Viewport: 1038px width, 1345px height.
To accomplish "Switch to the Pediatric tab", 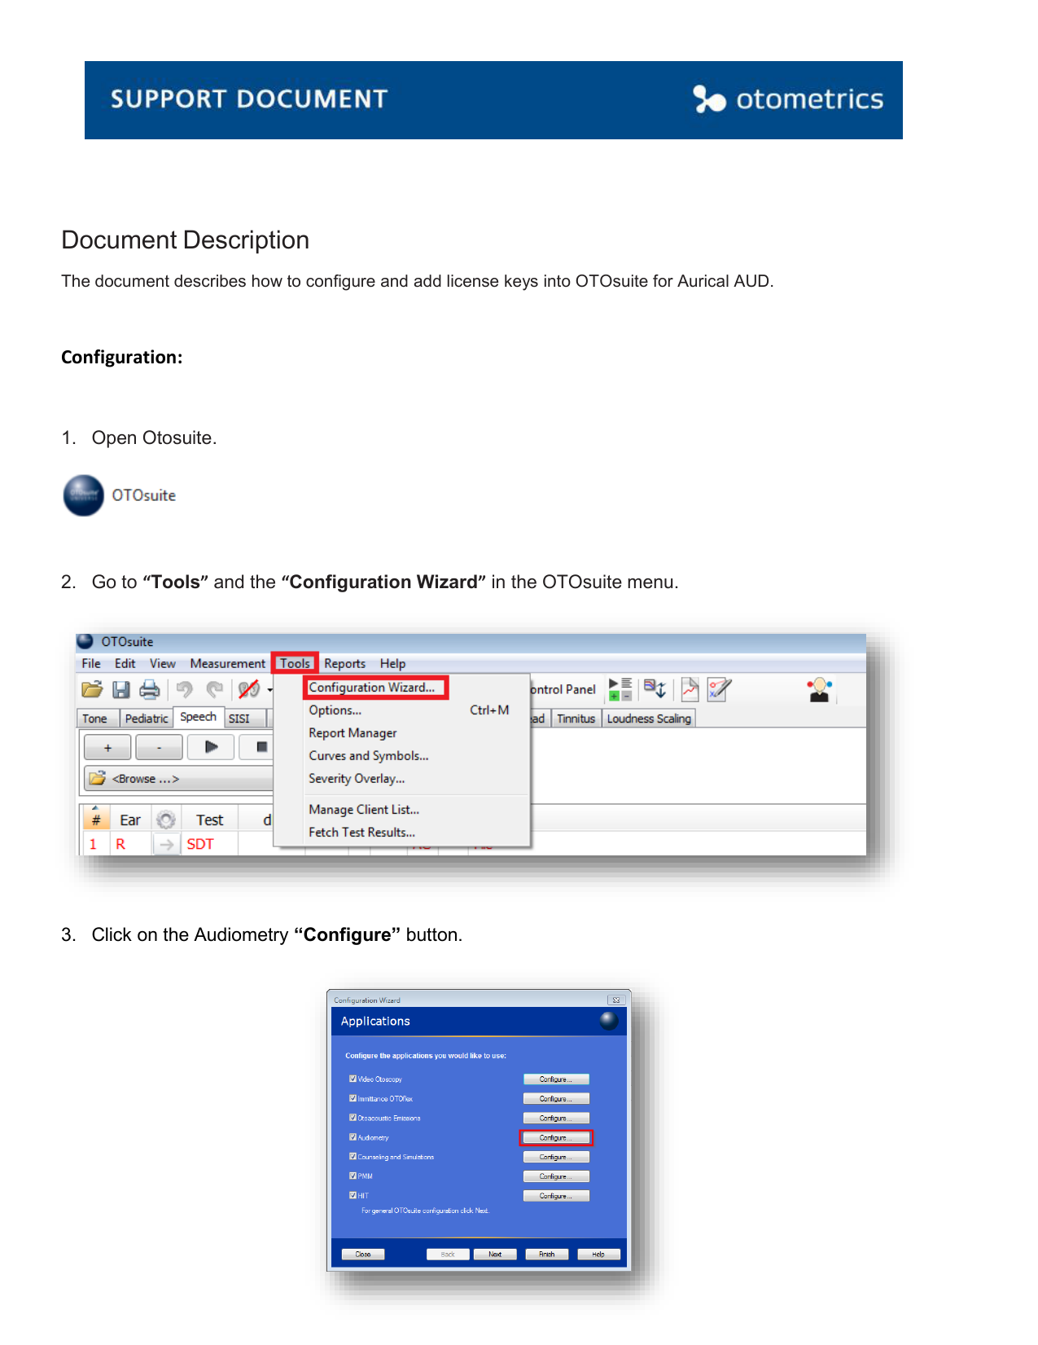I will tap(147, 719).
